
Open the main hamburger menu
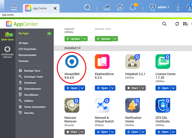click(x=14, y=7)
